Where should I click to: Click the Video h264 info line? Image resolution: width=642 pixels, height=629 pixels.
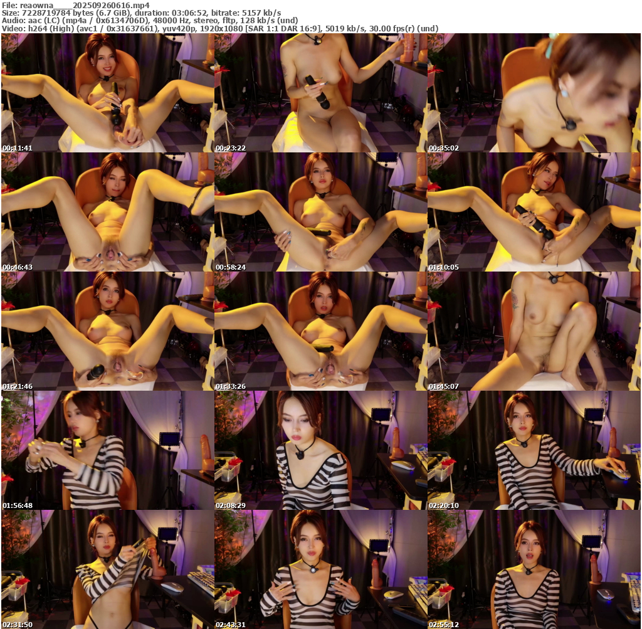click(219, 28)
